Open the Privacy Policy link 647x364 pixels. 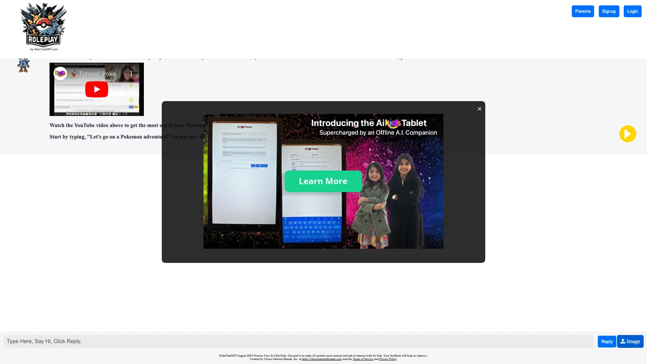point(388,359)
